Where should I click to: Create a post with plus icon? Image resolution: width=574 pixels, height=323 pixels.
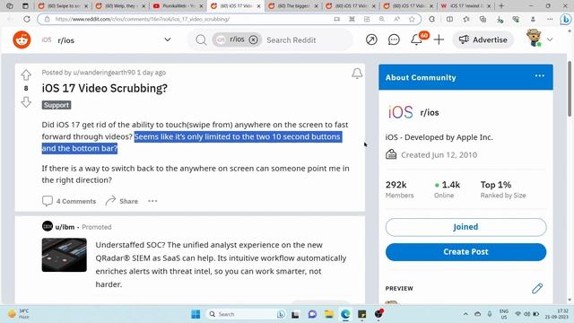click(439, 39)
